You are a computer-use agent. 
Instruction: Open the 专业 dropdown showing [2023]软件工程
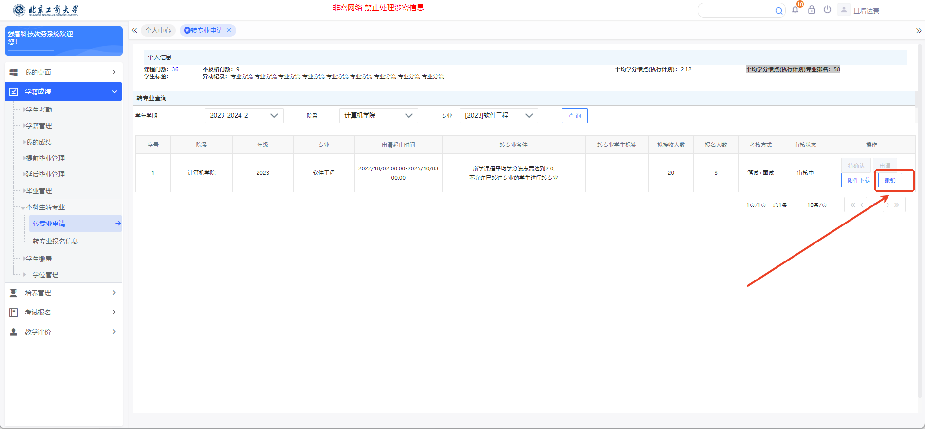point(499,115)
